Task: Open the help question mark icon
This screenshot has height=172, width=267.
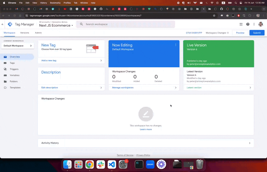Action: point(248,24)
